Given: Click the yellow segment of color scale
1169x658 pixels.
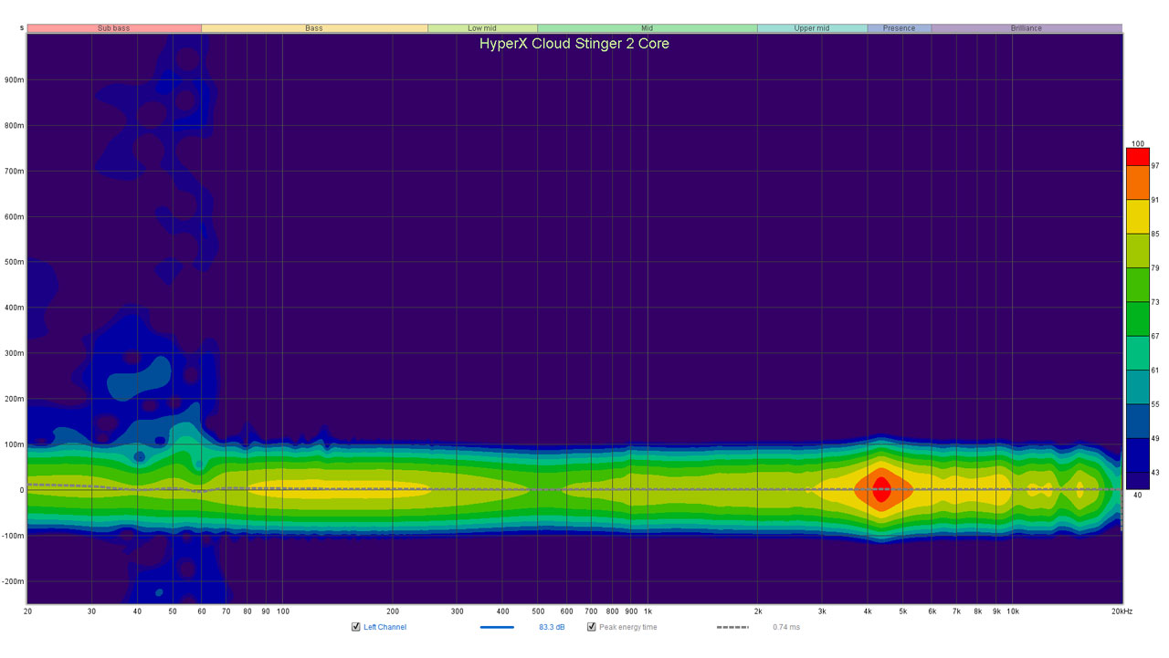Looking at the screenshot, I should (x=1137, y=216).
